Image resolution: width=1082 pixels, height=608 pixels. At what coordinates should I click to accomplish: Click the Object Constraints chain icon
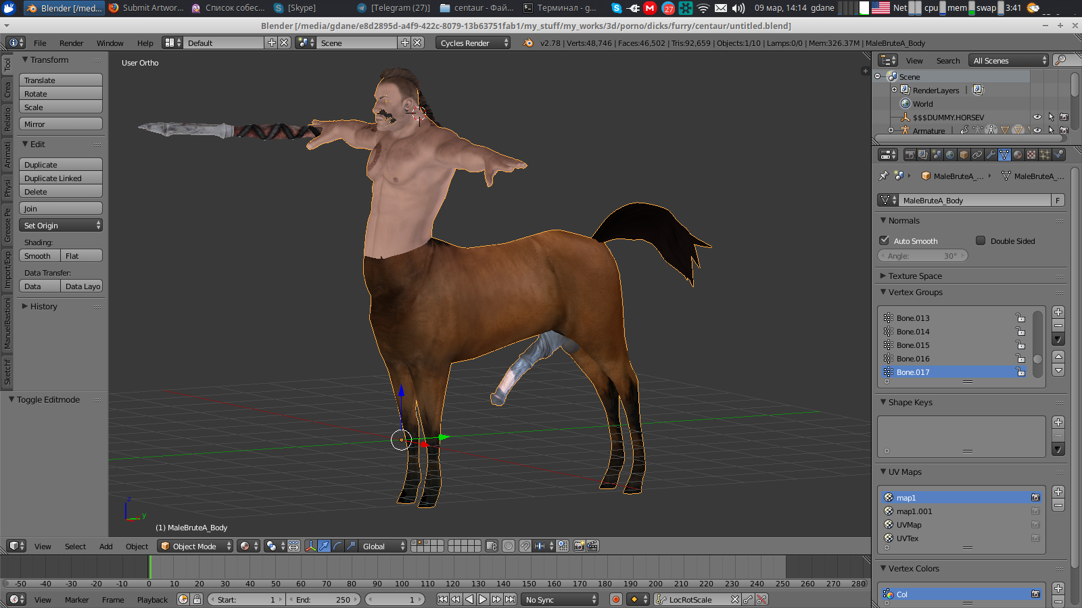pos(977,155)
